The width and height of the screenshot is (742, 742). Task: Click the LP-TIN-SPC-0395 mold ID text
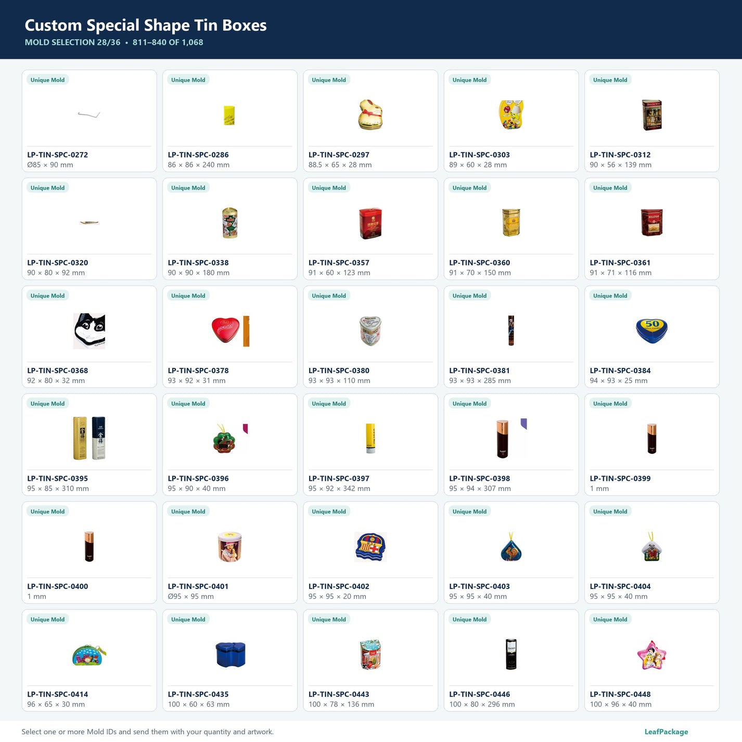(x=57, y=479)
